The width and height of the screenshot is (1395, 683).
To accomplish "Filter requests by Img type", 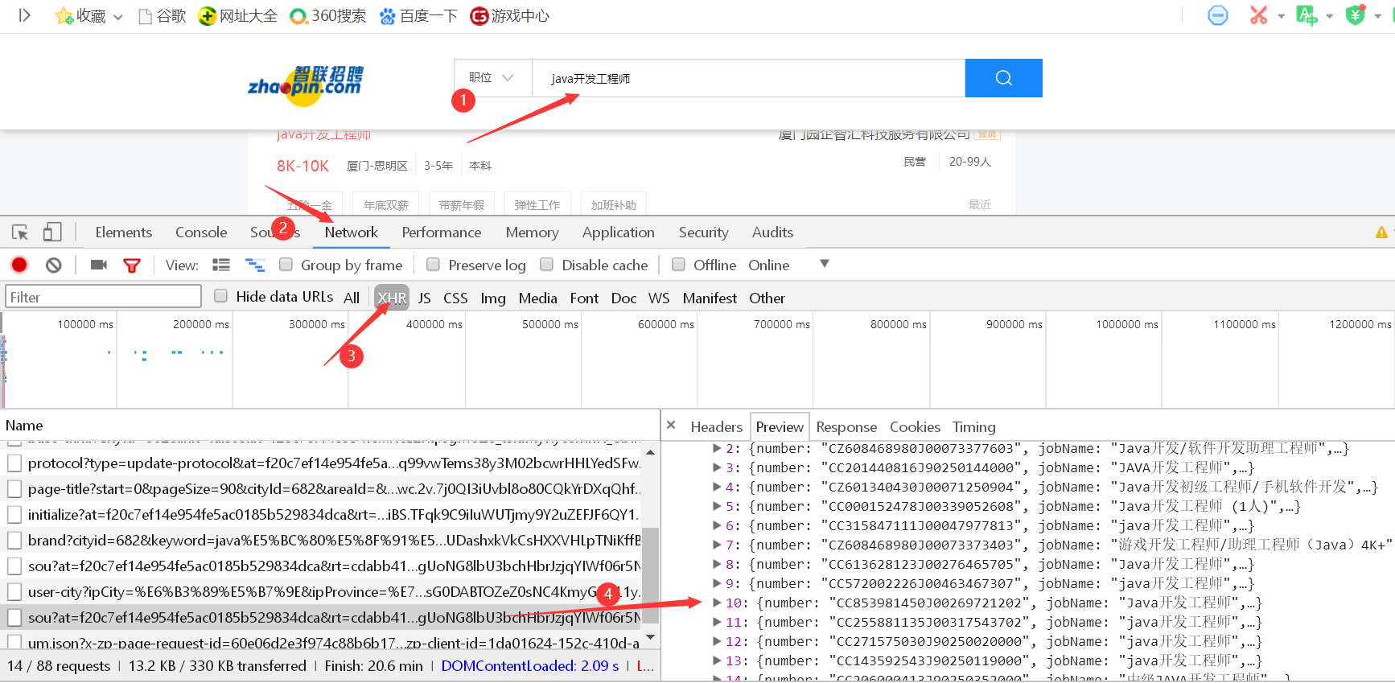I will 493,298.
